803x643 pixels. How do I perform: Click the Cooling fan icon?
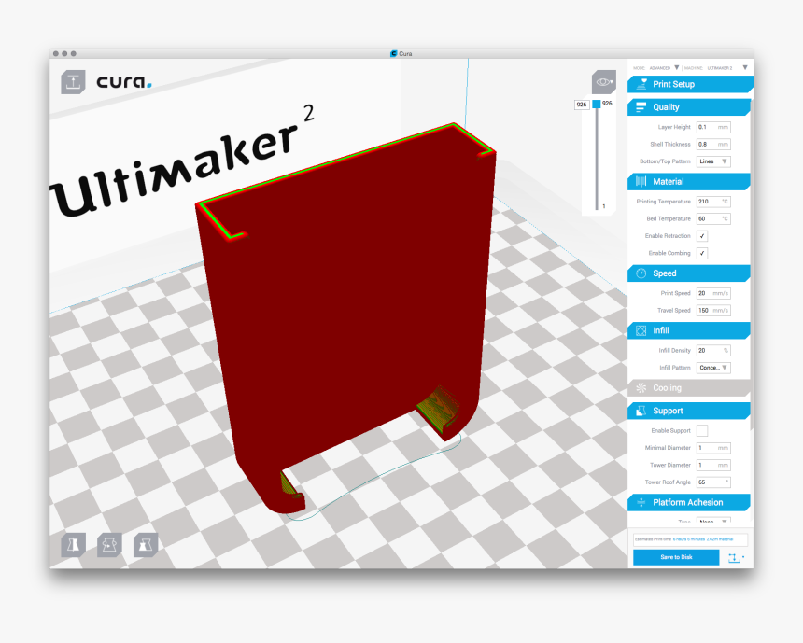641,388
